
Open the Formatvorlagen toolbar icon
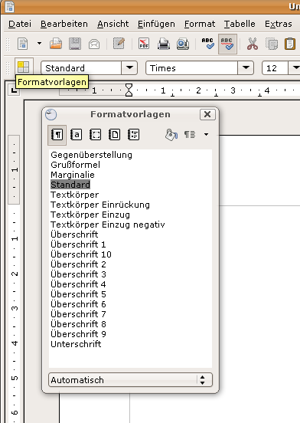click(x=24, y=67)
